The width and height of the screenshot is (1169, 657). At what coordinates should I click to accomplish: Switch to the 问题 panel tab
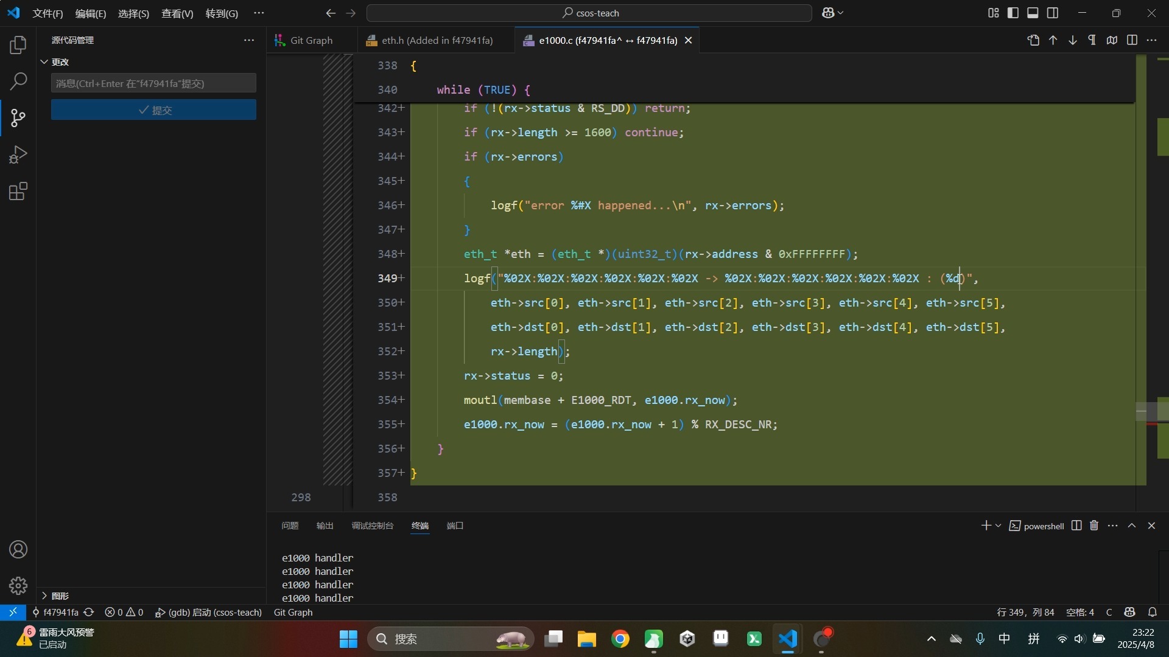click(290, 526)
